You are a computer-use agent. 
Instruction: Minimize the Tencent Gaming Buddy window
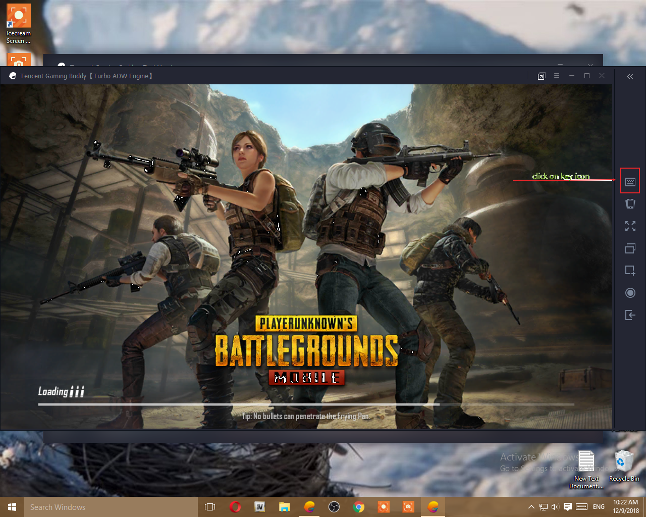tap(572, 76)
